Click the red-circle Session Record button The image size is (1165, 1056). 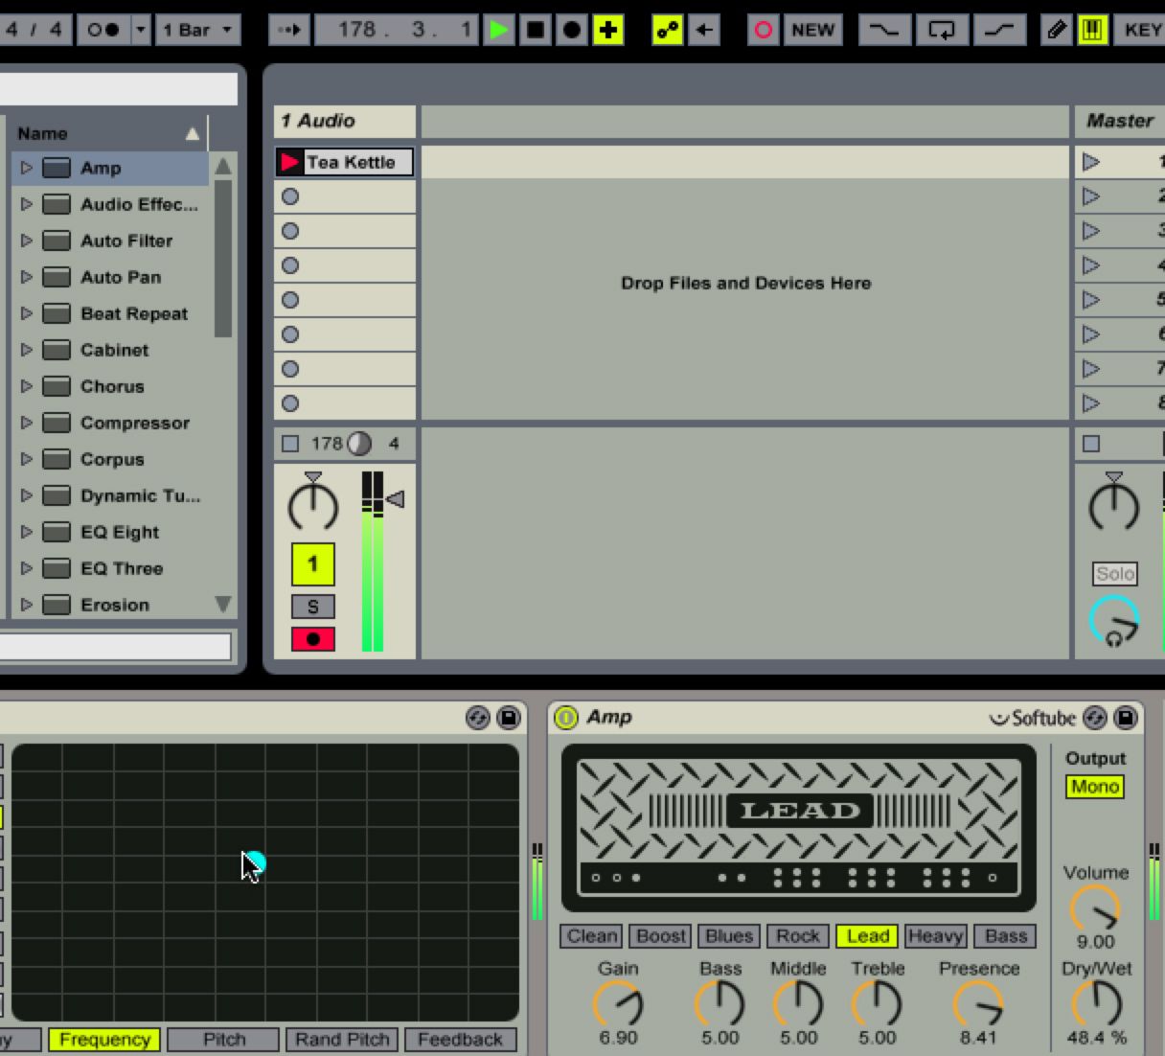(764, 30)
